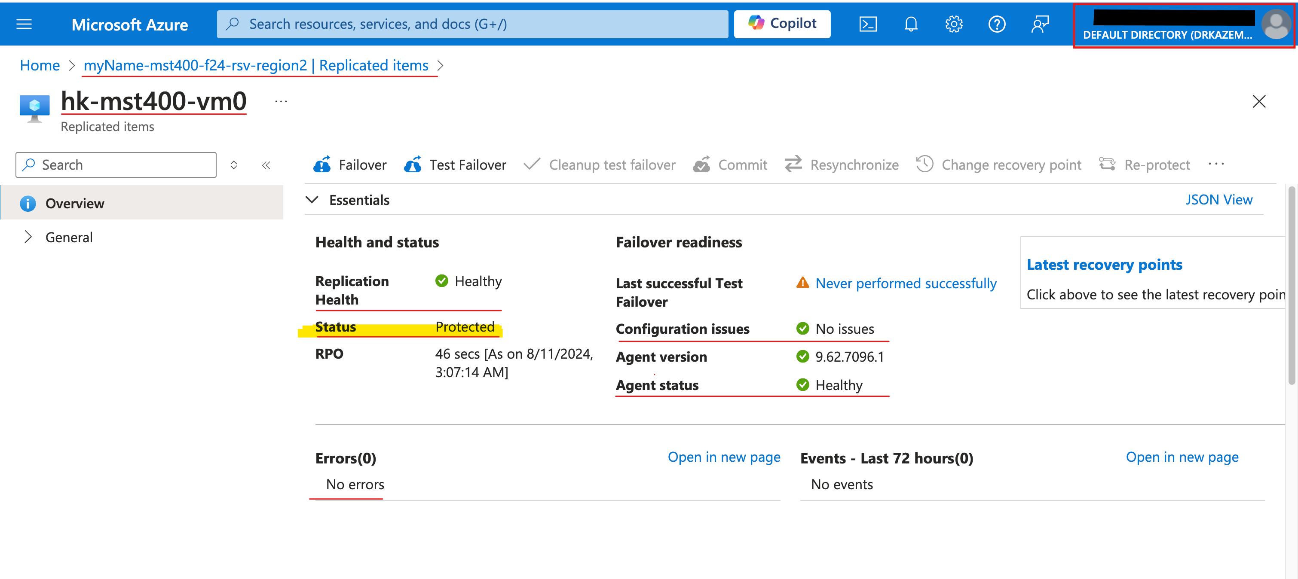Select the Overview menu item
The width and height of the screenshot is (1298, 579).
pyautogui.click(x=141, y=203)
